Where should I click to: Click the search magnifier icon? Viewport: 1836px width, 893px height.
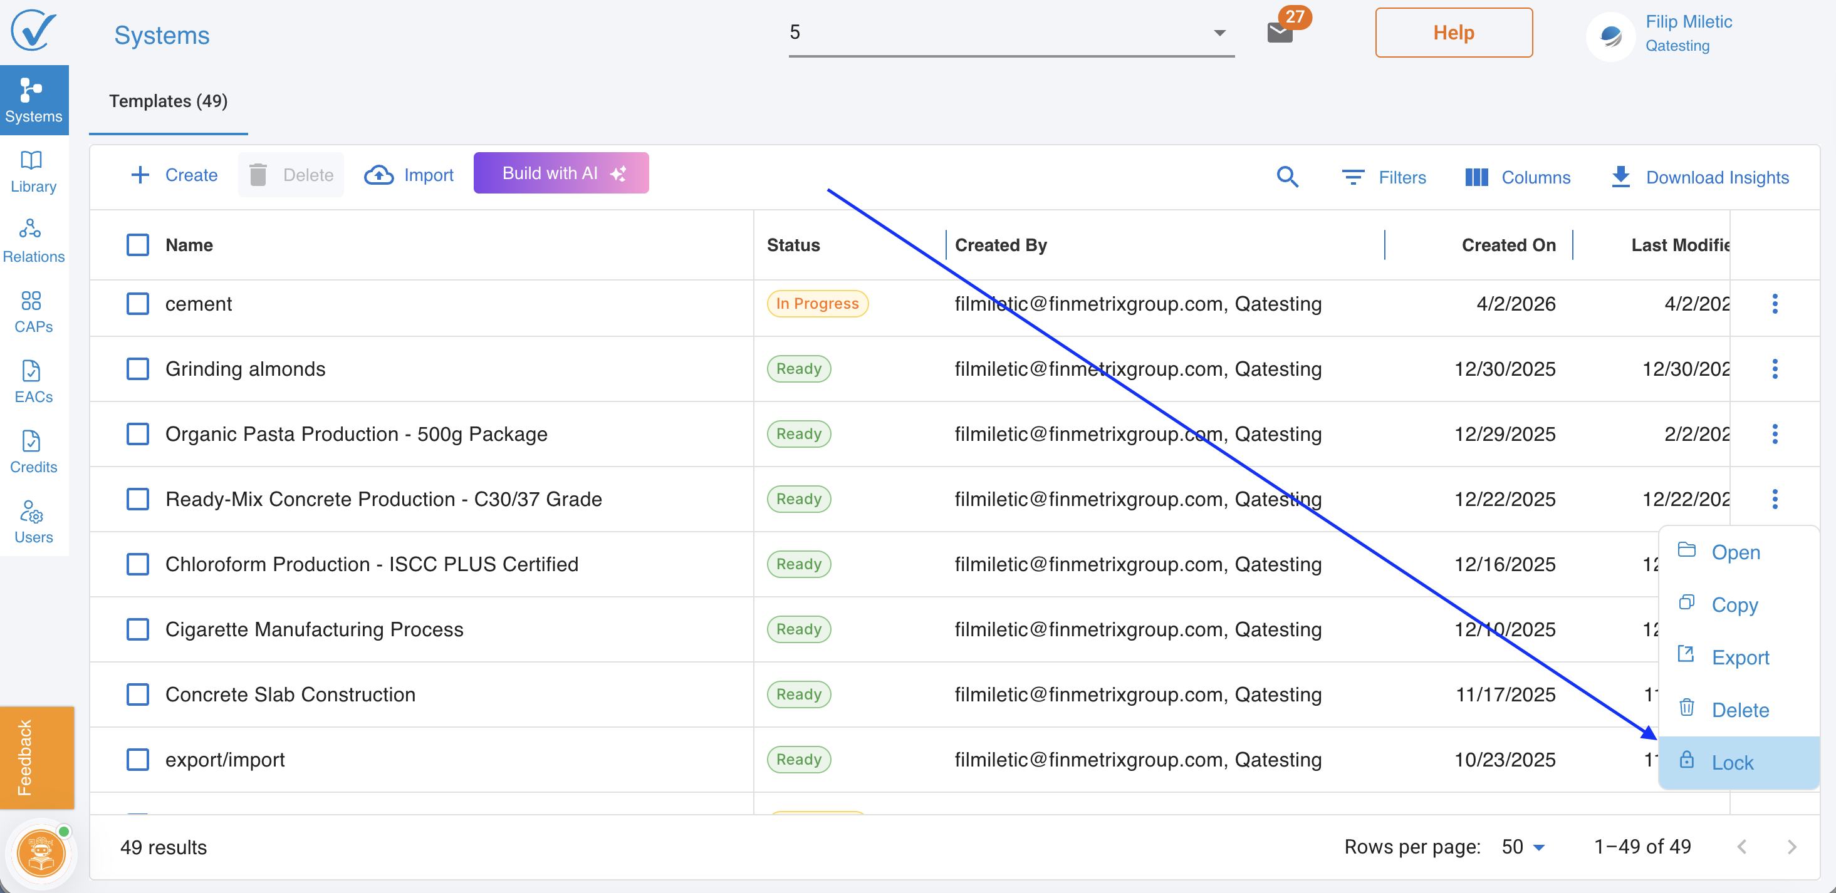click(x=1286, y=177)
